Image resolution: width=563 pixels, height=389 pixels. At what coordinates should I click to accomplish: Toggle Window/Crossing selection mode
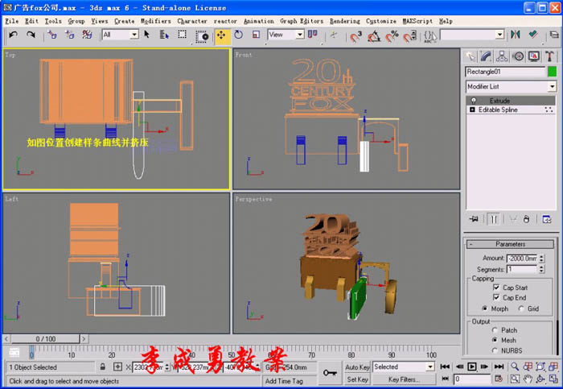[x=201, y=36]
